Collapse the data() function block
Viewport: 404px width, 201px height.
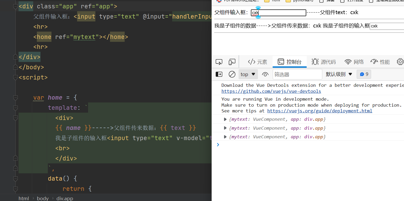click(15, 179)
